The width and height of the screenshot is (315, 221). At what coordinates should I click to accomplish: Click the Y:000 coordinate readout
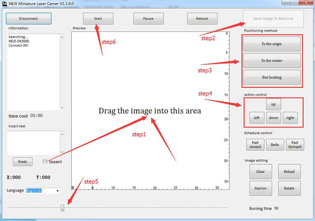(x=43, y=177)
